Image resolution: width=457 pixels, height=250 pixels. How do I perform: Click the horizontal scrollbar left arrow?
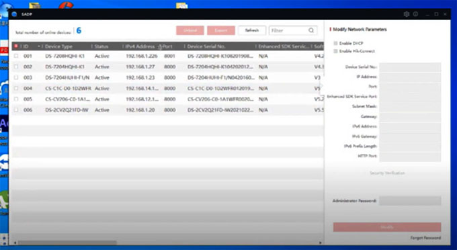pyautogui.click(x=15, y=243)
